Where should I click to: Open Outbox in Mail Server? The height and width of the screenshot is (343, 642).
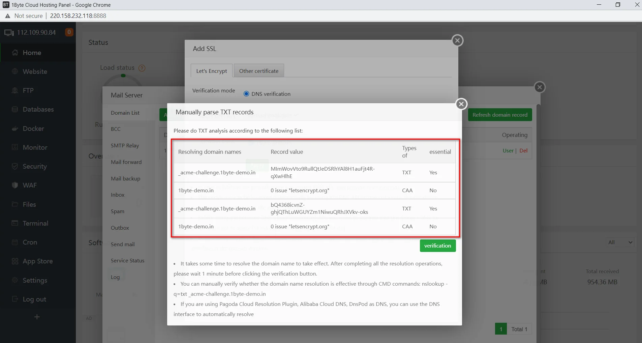[x=120, y=228]
